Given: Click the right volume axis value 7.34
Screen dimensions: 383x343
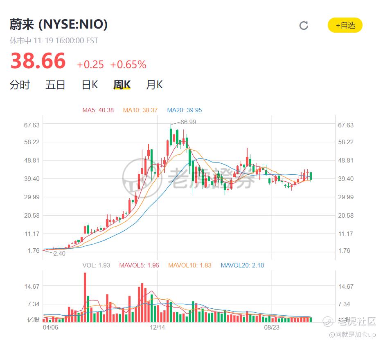Looking at the screenshot, I should (344, 304).
